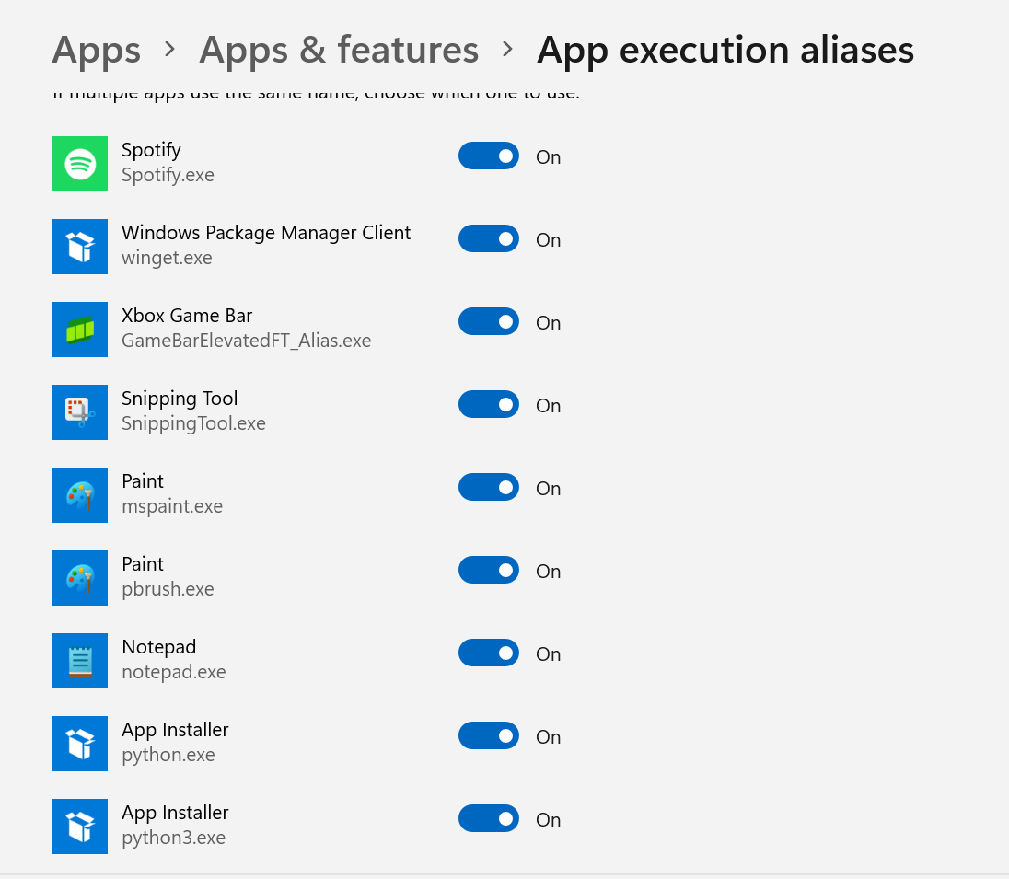This screenshot has height=879, width=1009.
Task: Turn off the Spotify.exe alias toggle
Action: 489,156
